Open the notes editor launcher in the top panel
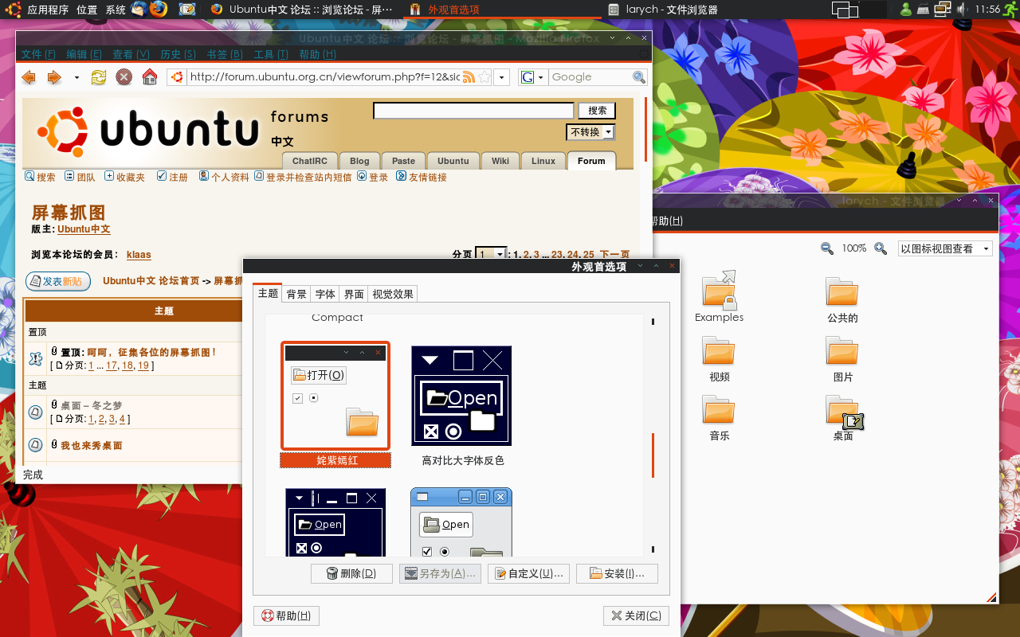The image size is (1020, 637). click(187, 10)
